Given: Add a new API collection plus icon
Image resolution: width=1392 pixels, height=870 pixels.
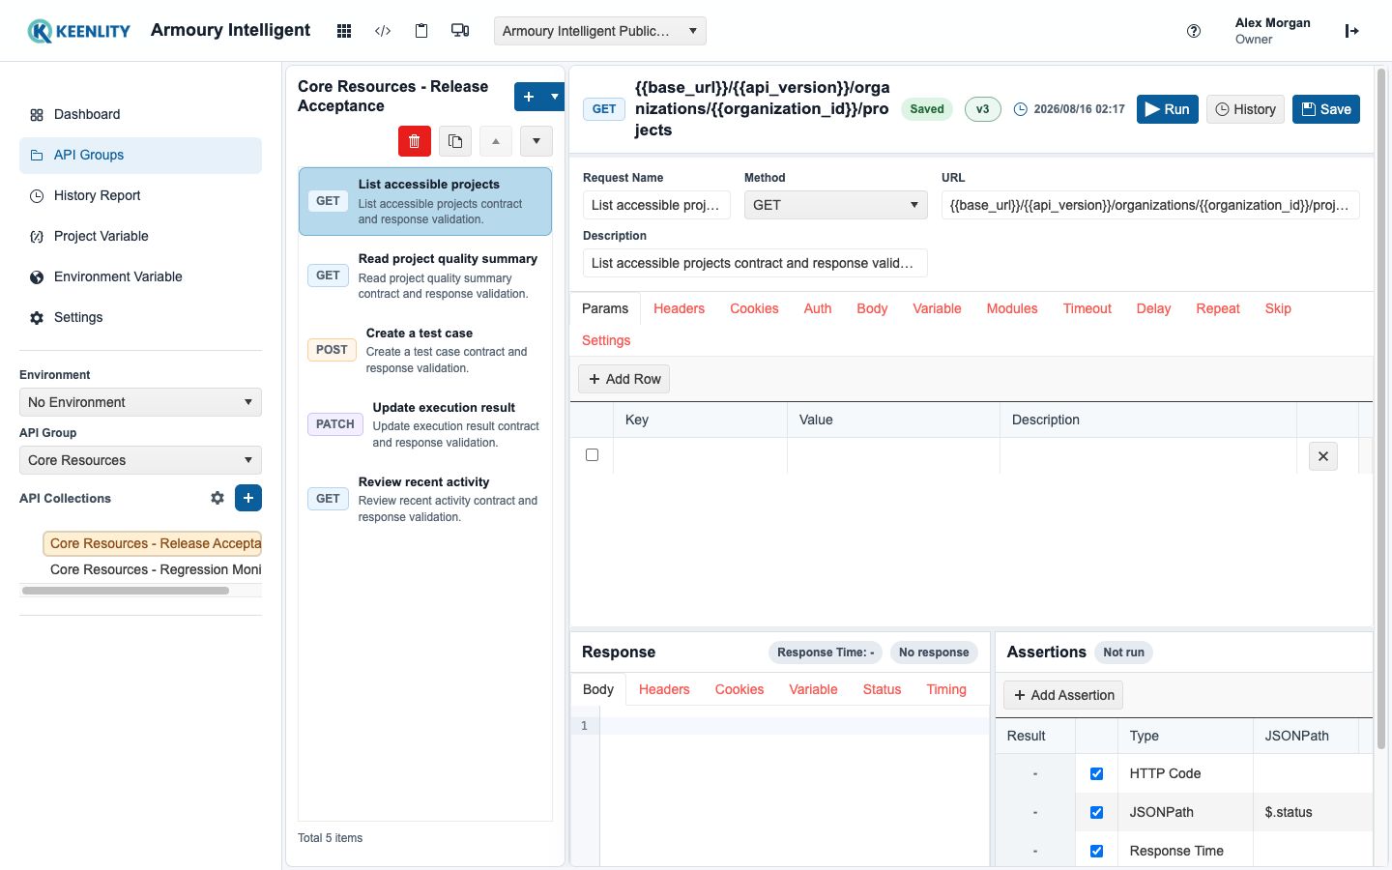Looking at the screenshot, I should point(248,498).
